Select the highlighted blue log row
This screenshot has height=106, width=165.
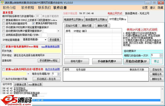(x=96, y=100)
